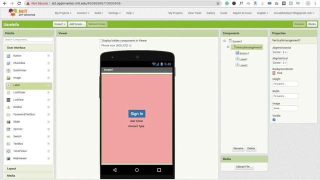Uncheck the Visible property checkbox

274,120
